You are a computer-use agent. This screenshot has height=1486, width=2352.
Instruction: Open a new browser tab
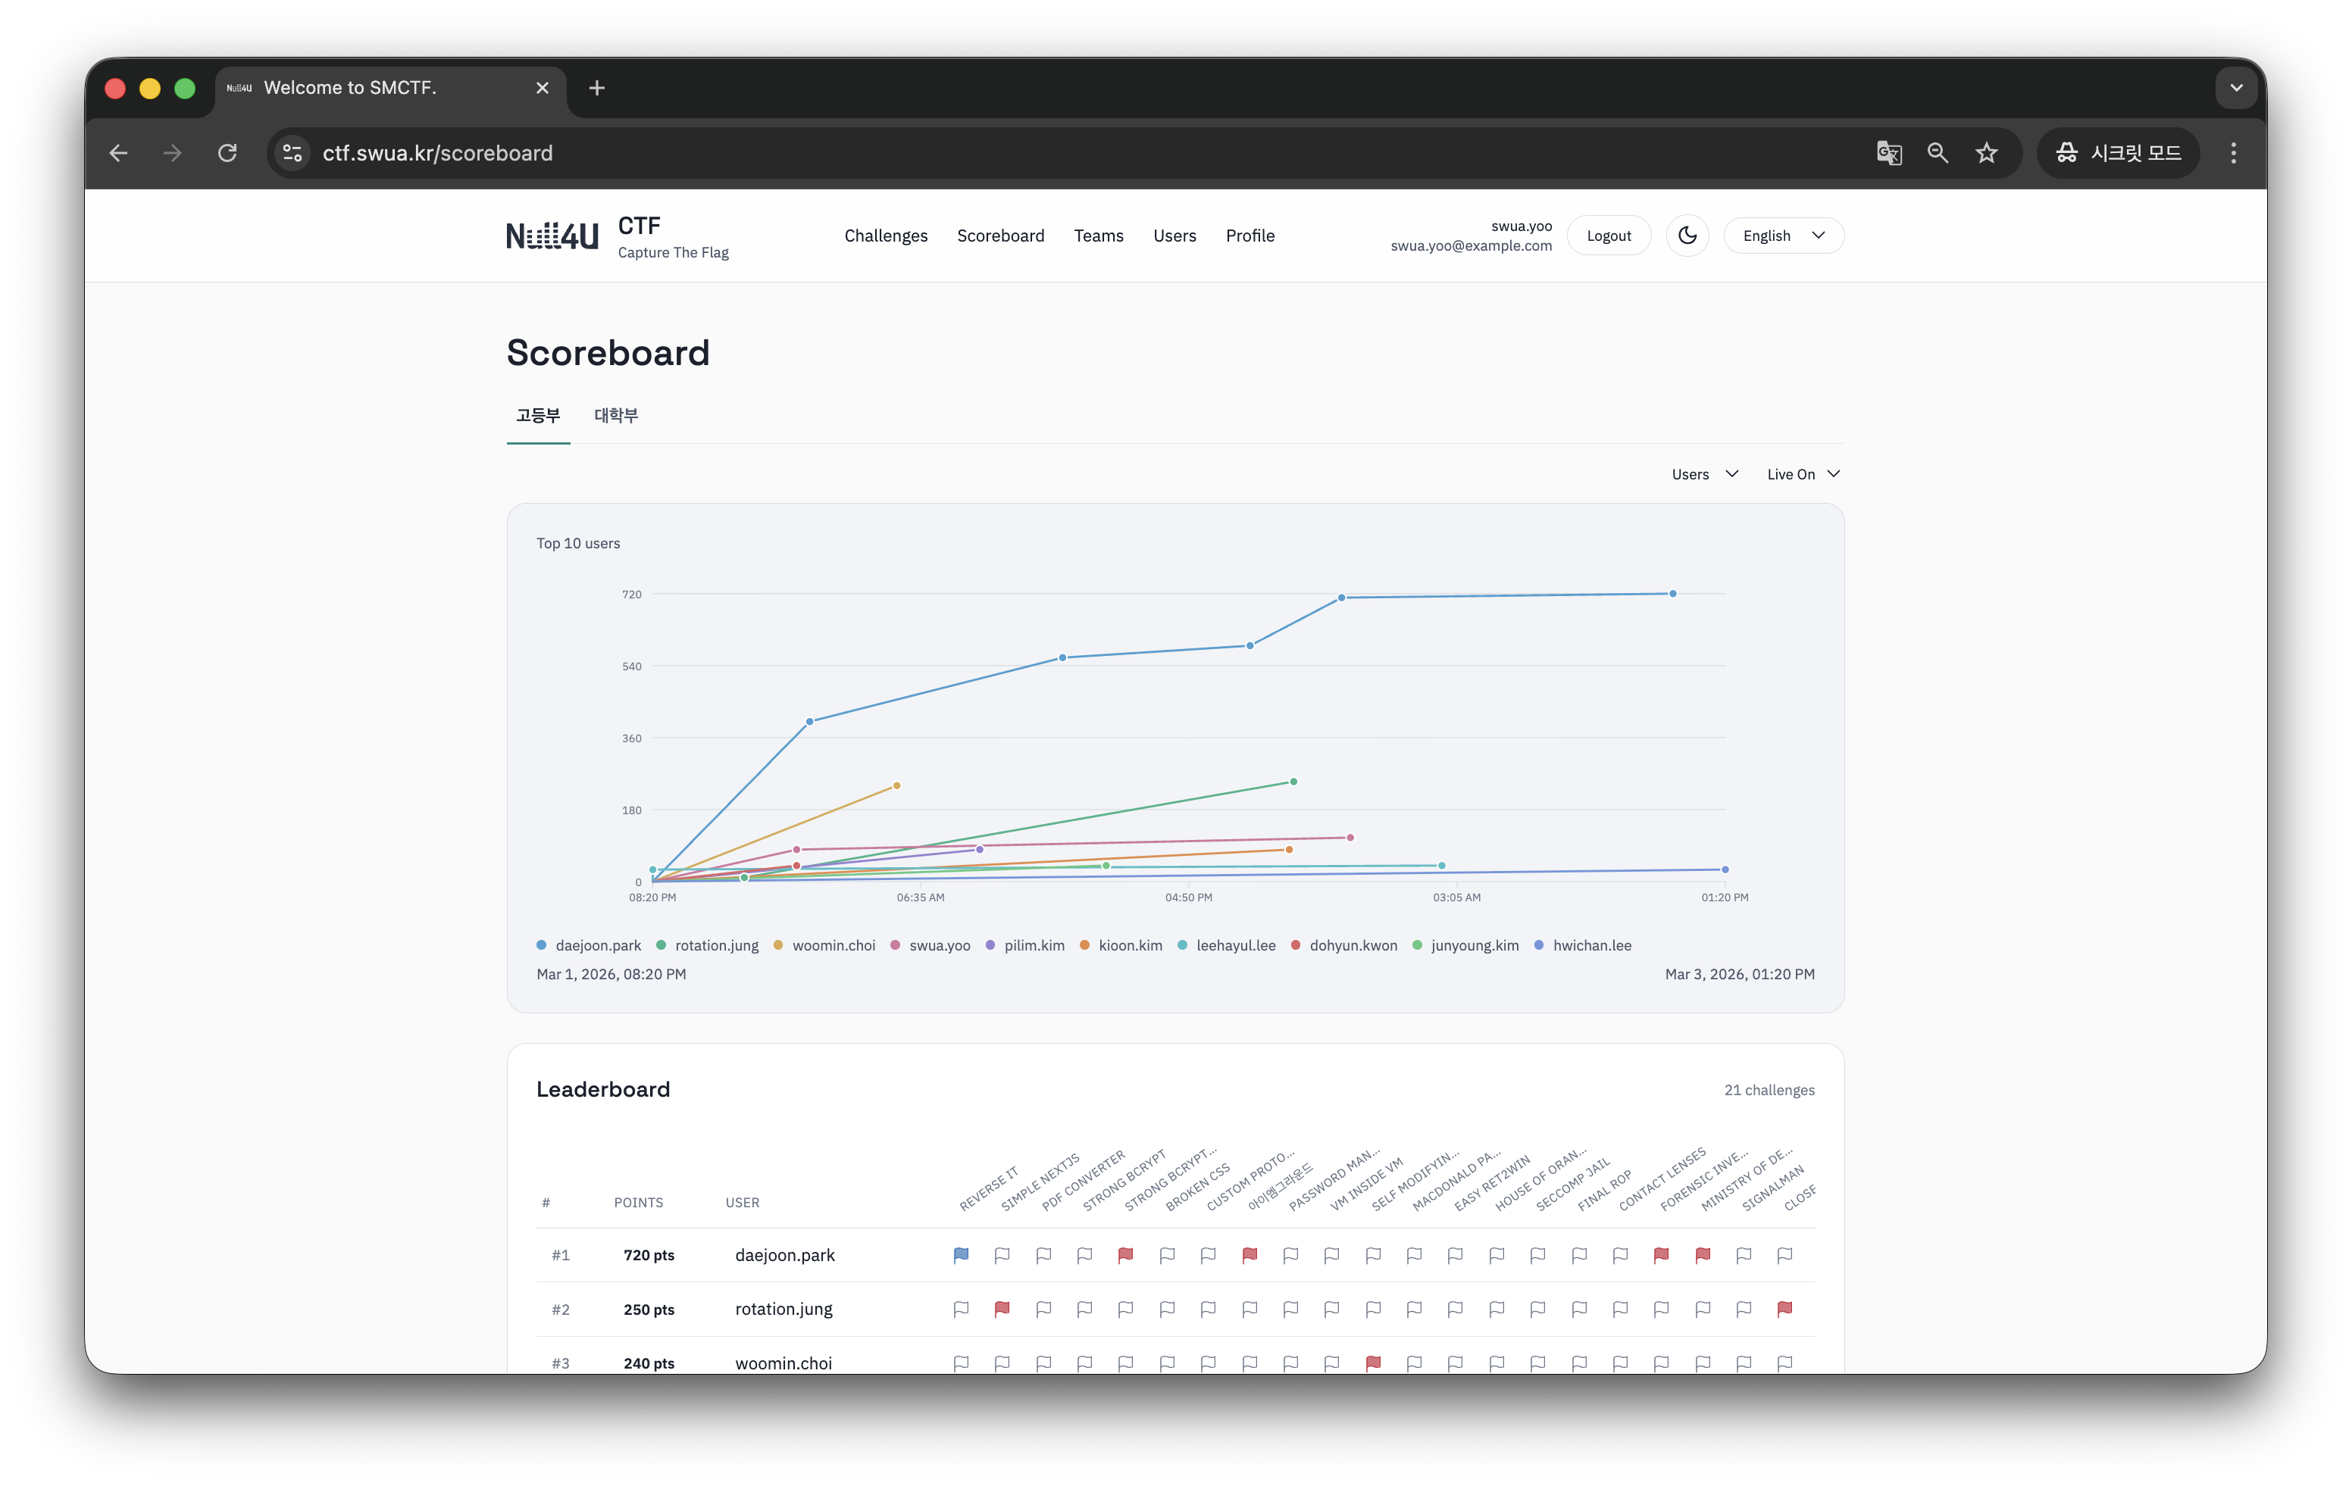597,88
